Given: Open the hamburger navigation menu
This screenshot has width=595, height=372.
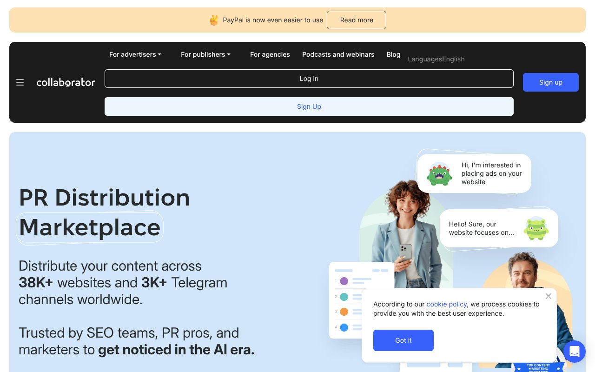Looking at the screenshot, I should point(20,82).
